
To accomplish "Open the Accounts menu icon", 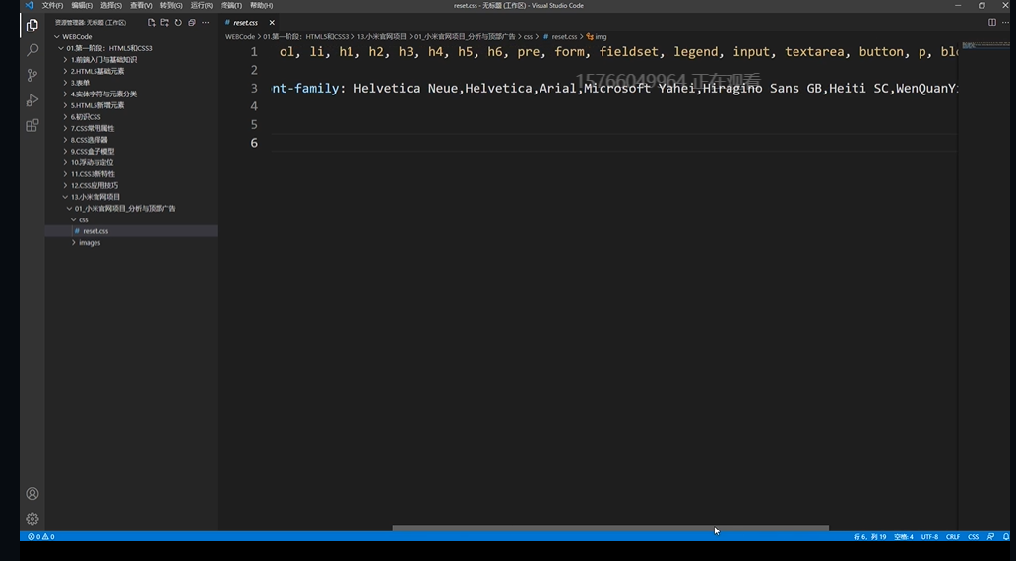I will click(x=32, y=494).
